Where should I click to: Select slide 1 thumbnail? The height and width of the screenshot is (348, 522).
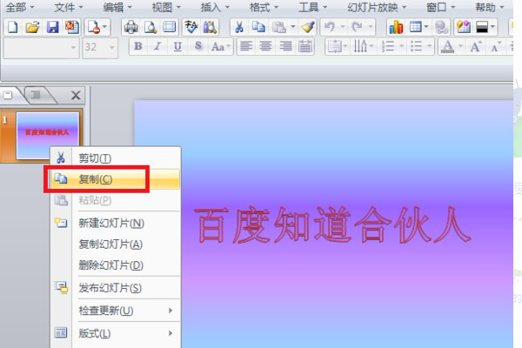(48, 136)
